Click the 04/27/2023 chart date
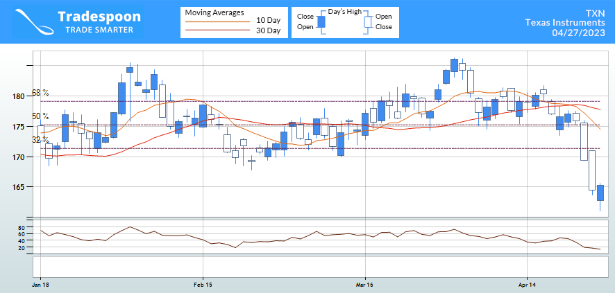 point(578,33)
